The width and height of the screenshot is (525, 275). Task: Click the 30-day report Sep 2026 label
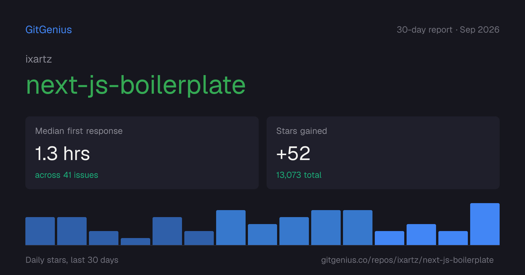tap(448, 30)
